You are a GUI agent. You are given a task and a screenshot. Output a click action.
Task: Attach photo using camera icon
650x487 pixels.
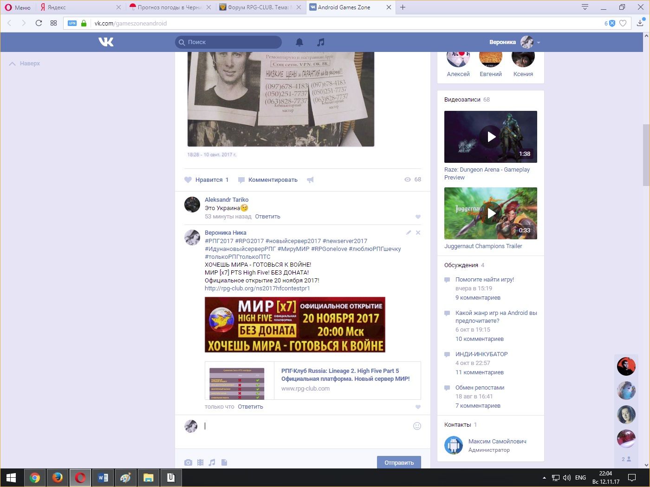tap(188, 462)
